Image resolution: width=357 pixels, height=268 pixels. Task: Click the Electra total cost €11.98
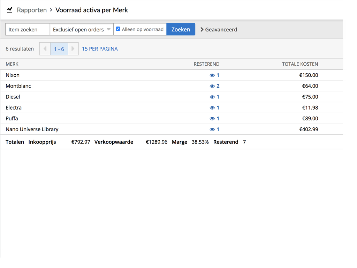pyautogui.click(x=310, y=107)
